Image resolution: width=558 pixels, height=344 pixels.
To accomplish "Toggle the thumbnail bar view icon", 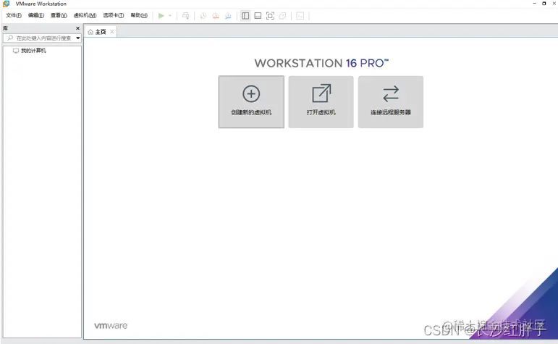I will pos(258,16).
